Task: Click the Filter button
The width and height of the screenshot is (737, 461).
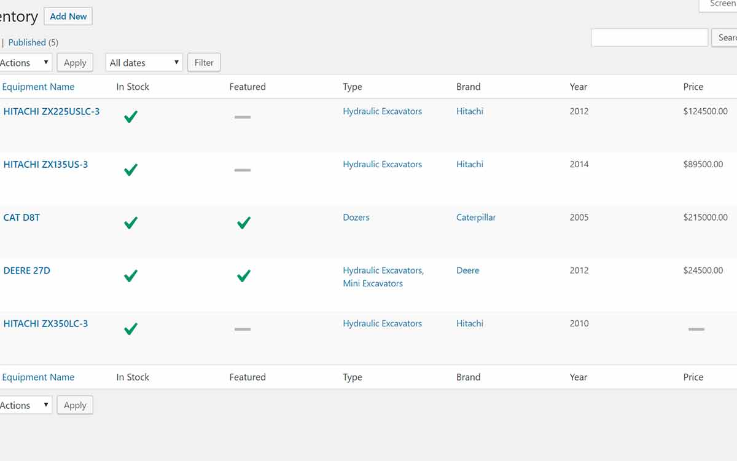Action: tap(204, 63)
